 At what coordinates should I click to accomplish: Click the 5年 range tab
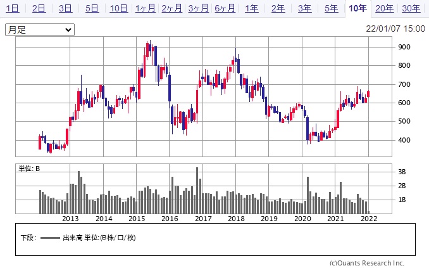pos(331,8)
